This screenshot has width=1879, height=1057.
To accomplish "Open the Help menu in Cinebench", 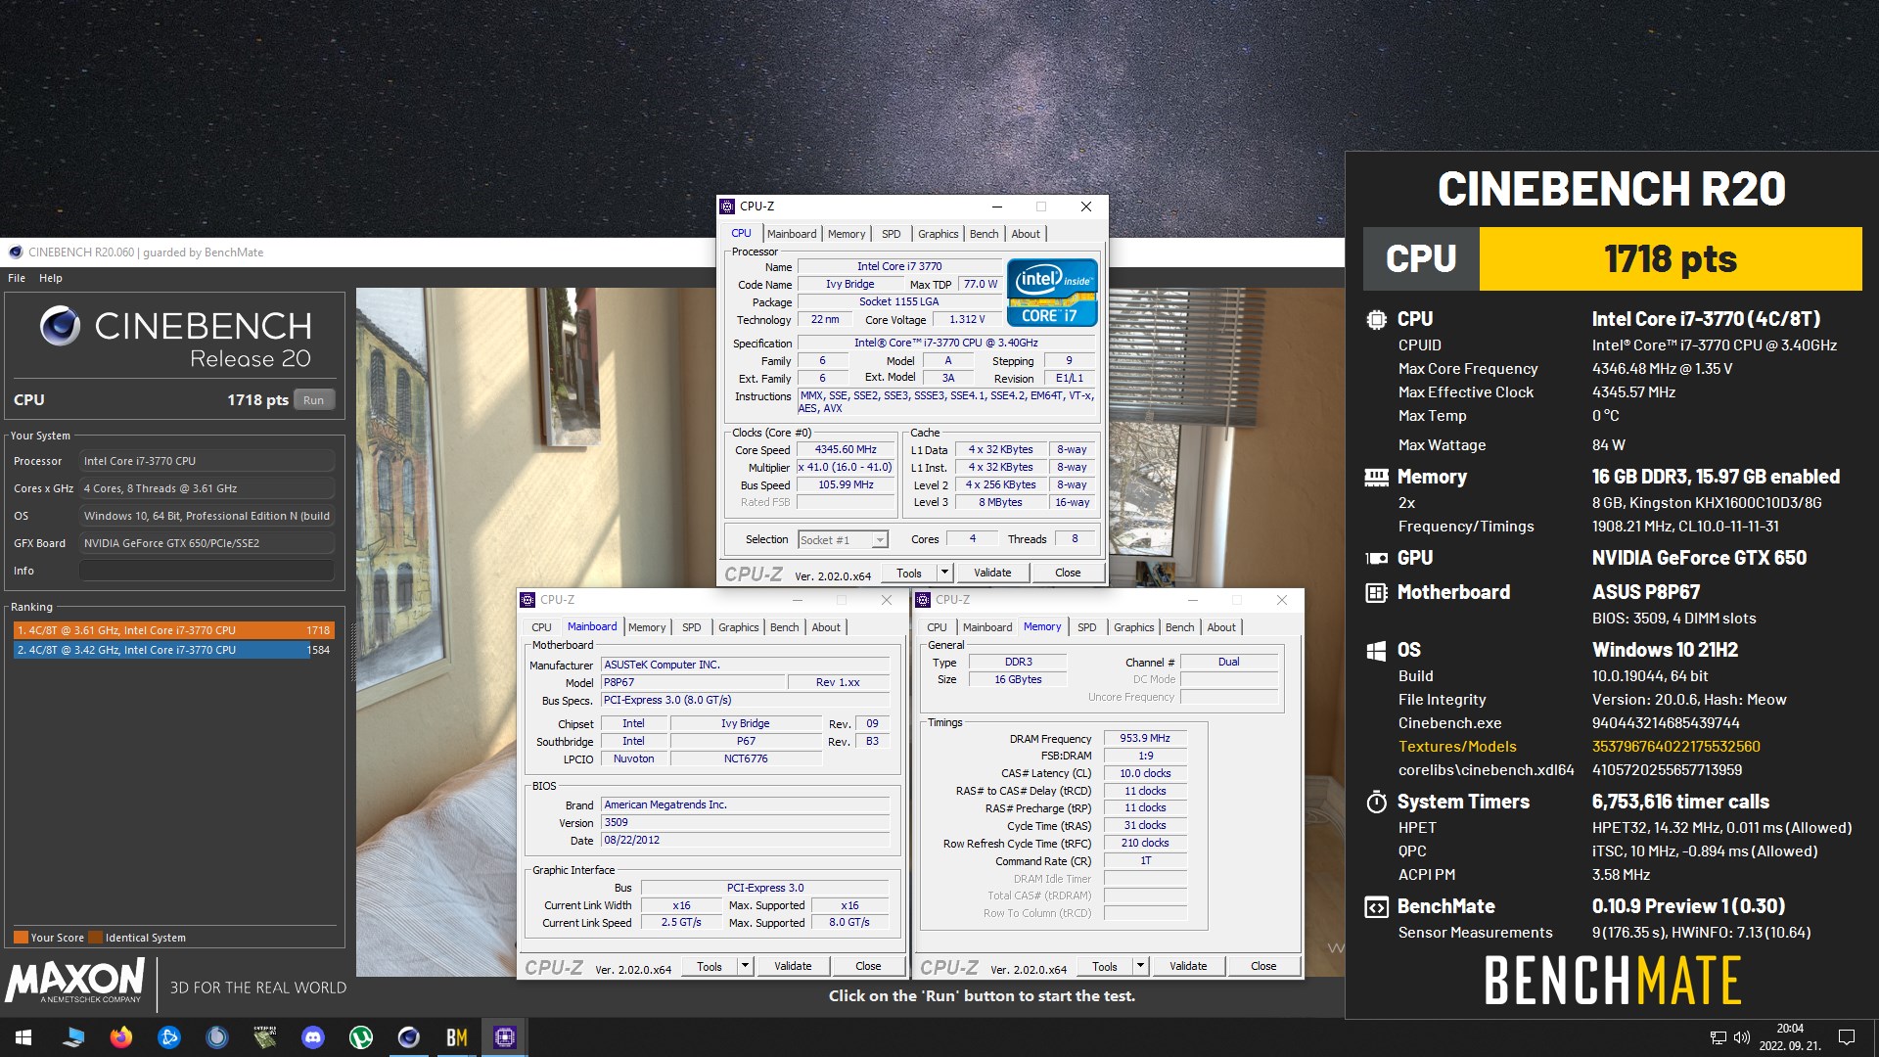I will [x=51, y=278].
